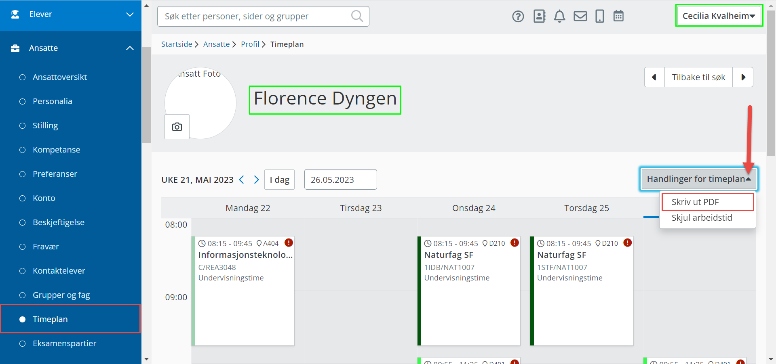Image resolution: width=776 pixels, height=364 pixels.
Task: Click the I dag button
Action: tap(279, 180)
